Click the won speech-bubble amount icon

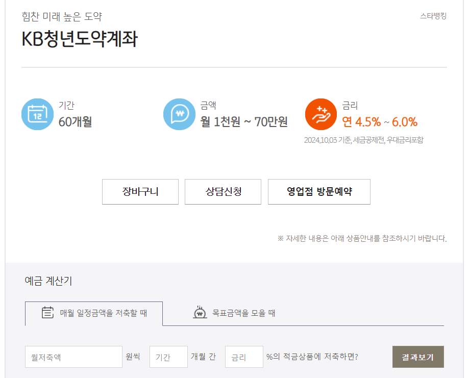tap(179, 114)
